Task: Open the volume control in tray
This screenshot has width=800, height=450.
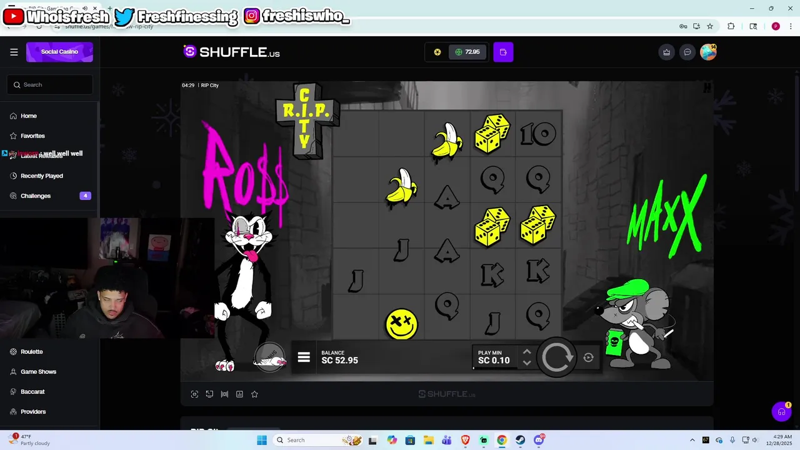Action: pyautogui.click(x=756, y=440)
